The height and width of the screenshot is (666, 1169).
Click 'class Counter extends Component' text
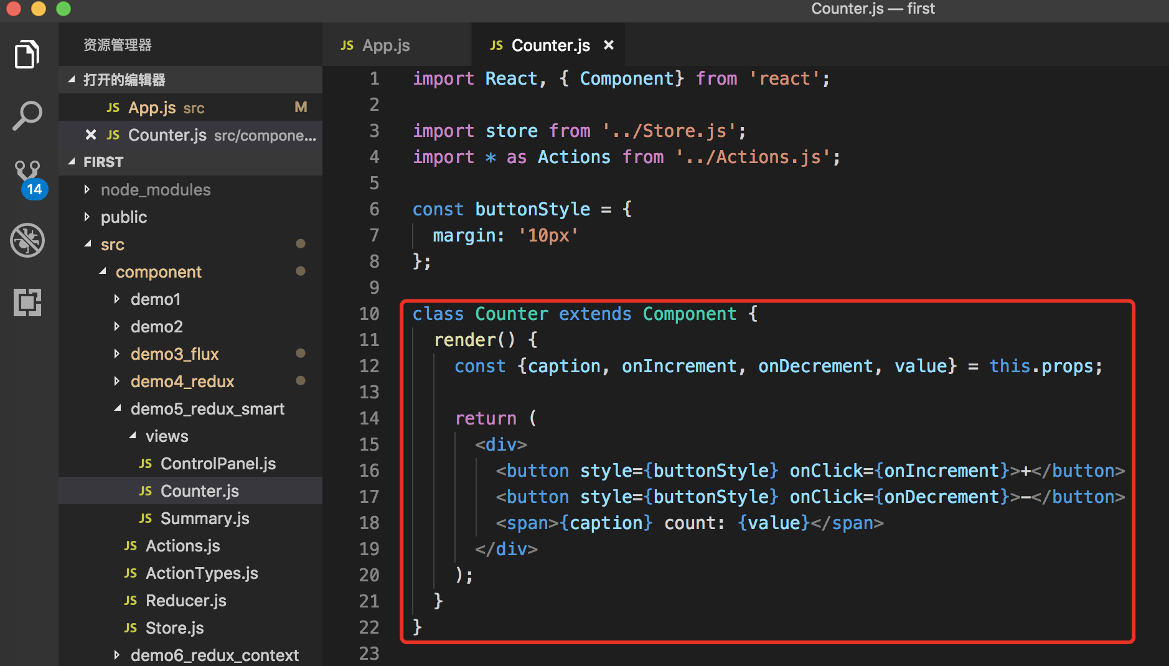[x=575, y=314]
